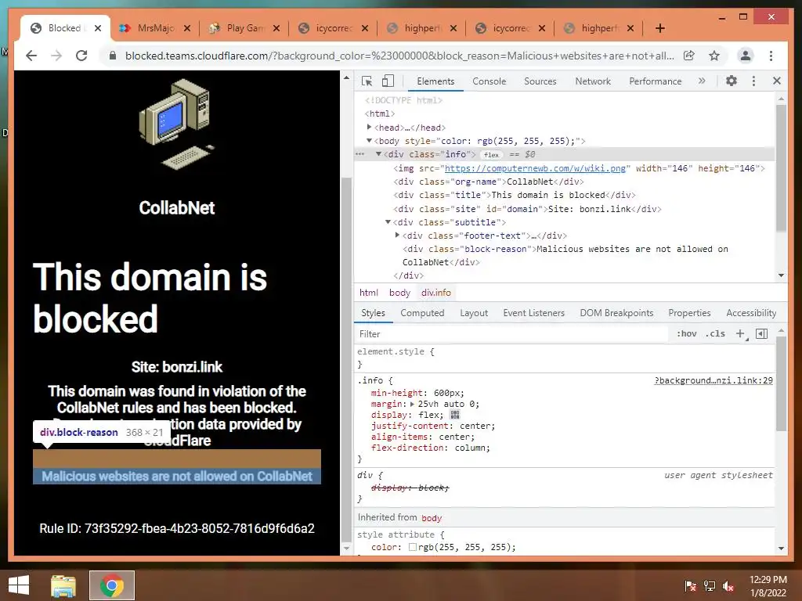Open File Explorer from the taskbar
The height and width of the screenshot is (601, 802).
pos(63,585)
